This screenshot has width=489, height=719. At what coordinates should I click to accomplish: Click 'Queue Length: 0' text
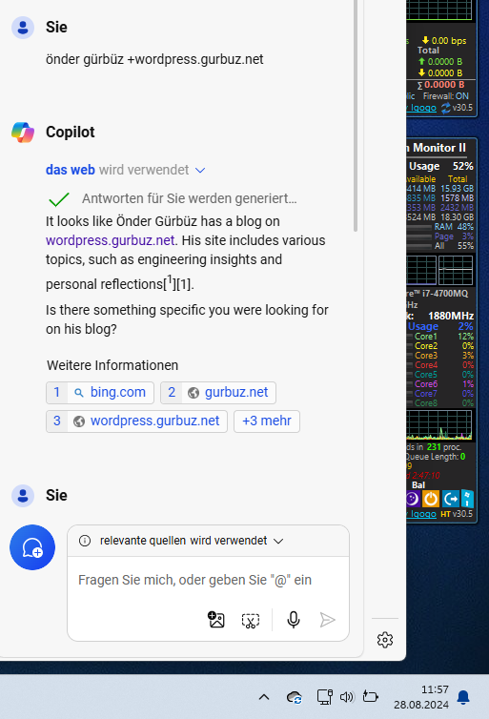tap(436, 457)
